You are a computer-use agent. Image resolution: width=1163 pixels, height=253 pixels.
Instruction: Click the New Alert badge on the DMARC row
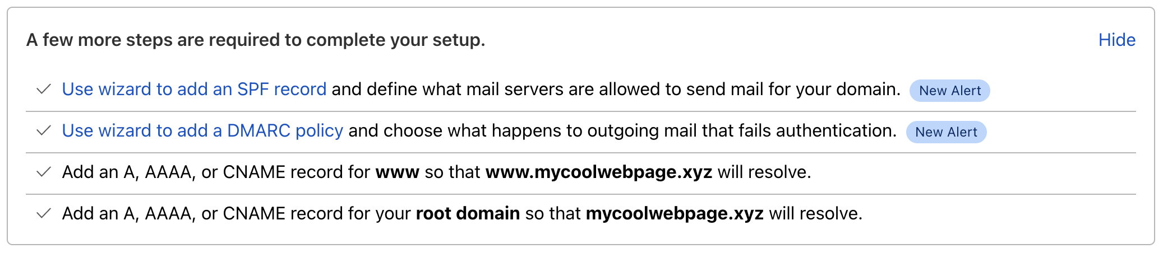[946, 132]
